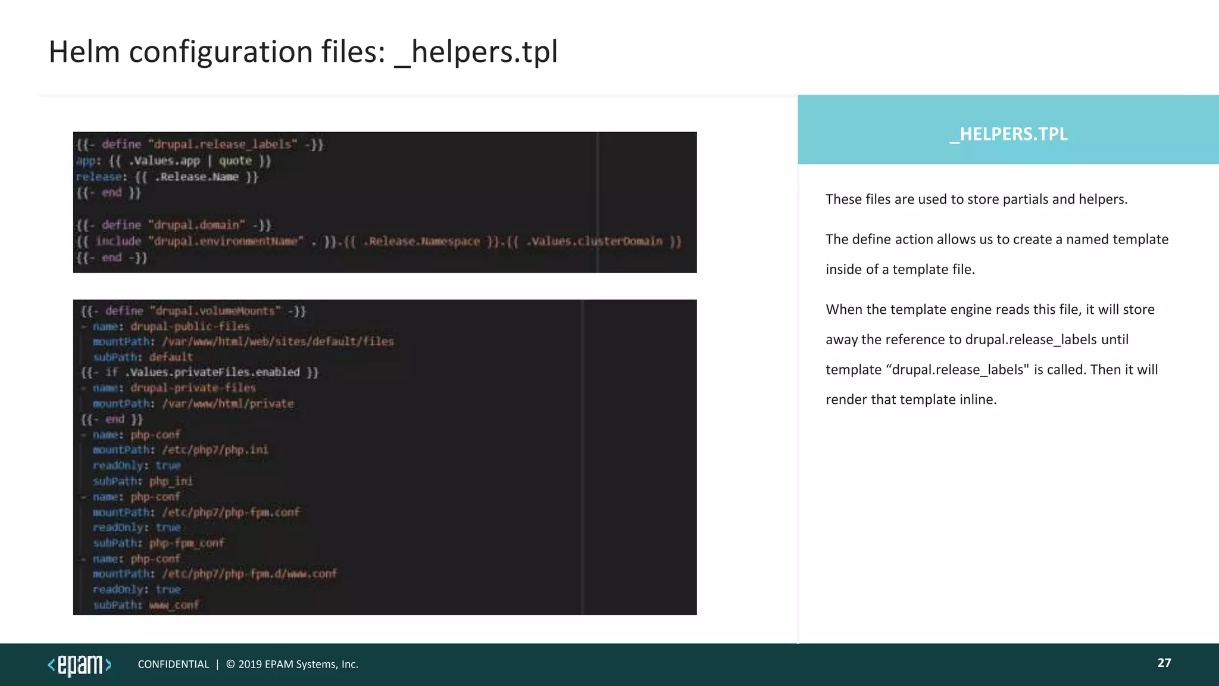Click the 'drupal.volumeMounts' define line
1219x686 pixels.
point(193,311)
